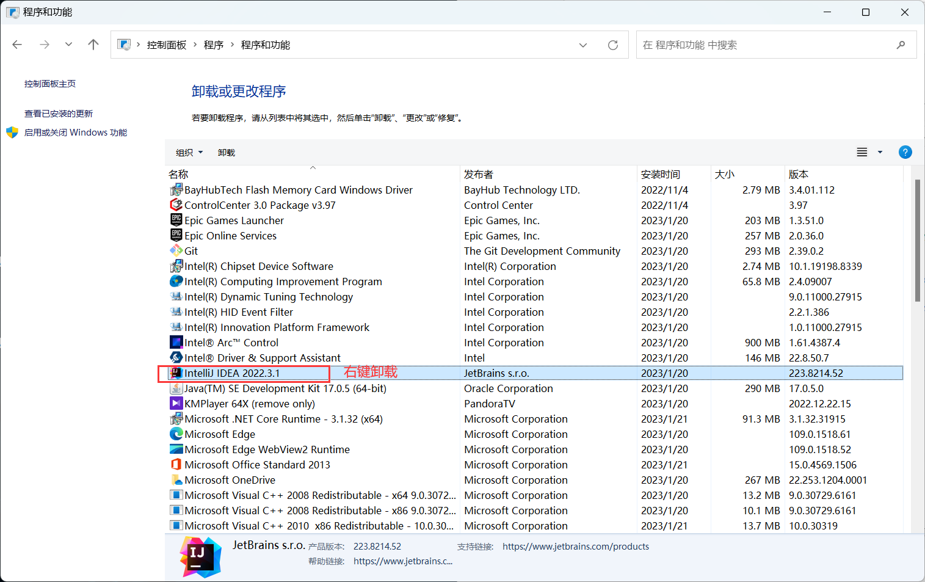
Task: Click the vertical scrollbar thumb
Action: point(917,241)
